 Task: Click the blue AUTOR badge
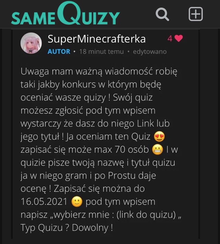pos(59,51)
